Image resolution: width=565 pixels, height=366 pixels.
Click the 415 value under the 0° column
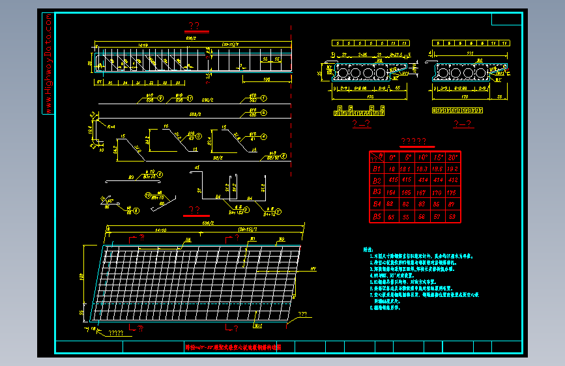coord(393,180)
